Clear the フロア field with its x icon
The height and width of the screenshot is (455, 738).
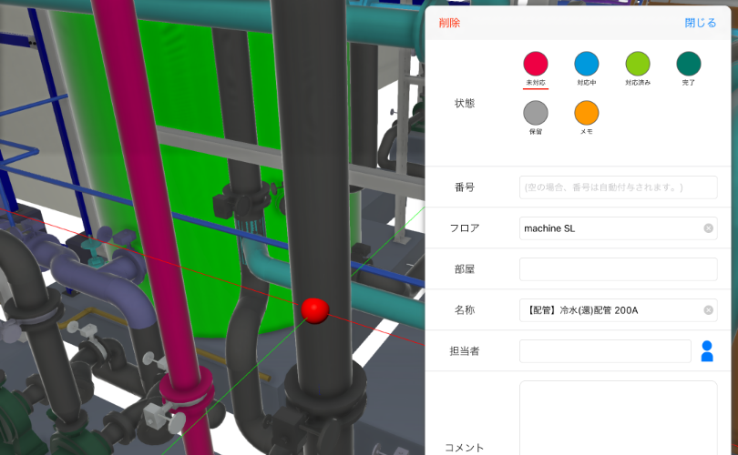pyautogui.click(x=708, y=228)
